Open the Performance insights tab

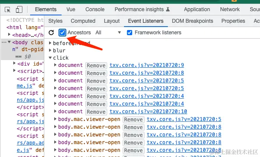click(139, 9)
